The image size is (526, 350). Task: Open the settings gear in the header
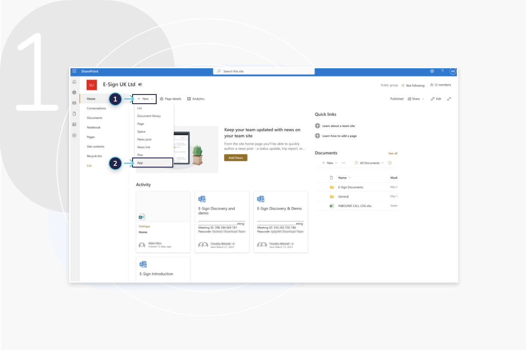(432, 71)
